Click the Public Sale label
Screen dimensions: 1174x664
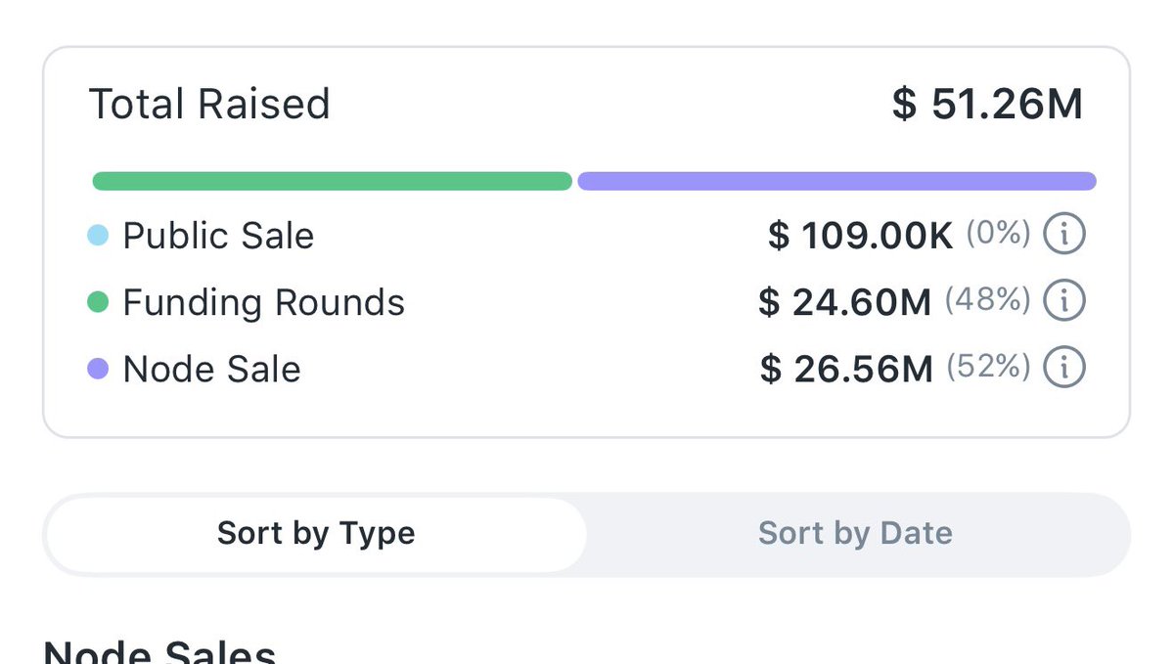pos(218,236)
